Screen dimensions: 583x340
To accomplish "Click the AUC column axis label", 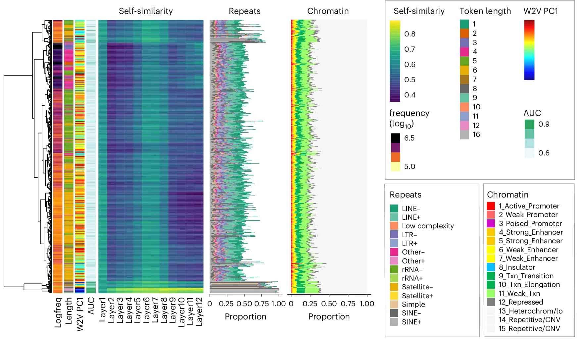I will click(91, 306).
